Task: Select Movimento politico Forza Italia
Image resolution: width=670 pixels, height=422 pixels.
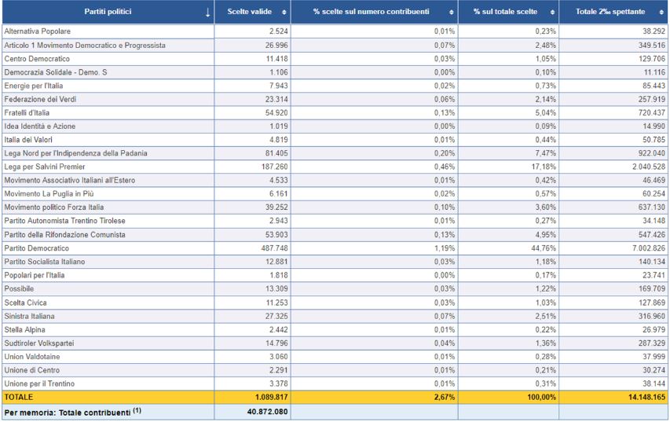Action: coord(54,207)
